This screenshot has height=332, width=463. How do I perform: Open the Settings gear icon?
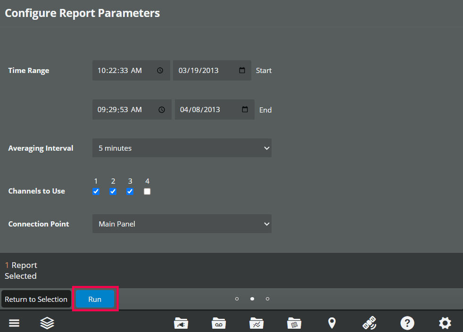point(445,323)
